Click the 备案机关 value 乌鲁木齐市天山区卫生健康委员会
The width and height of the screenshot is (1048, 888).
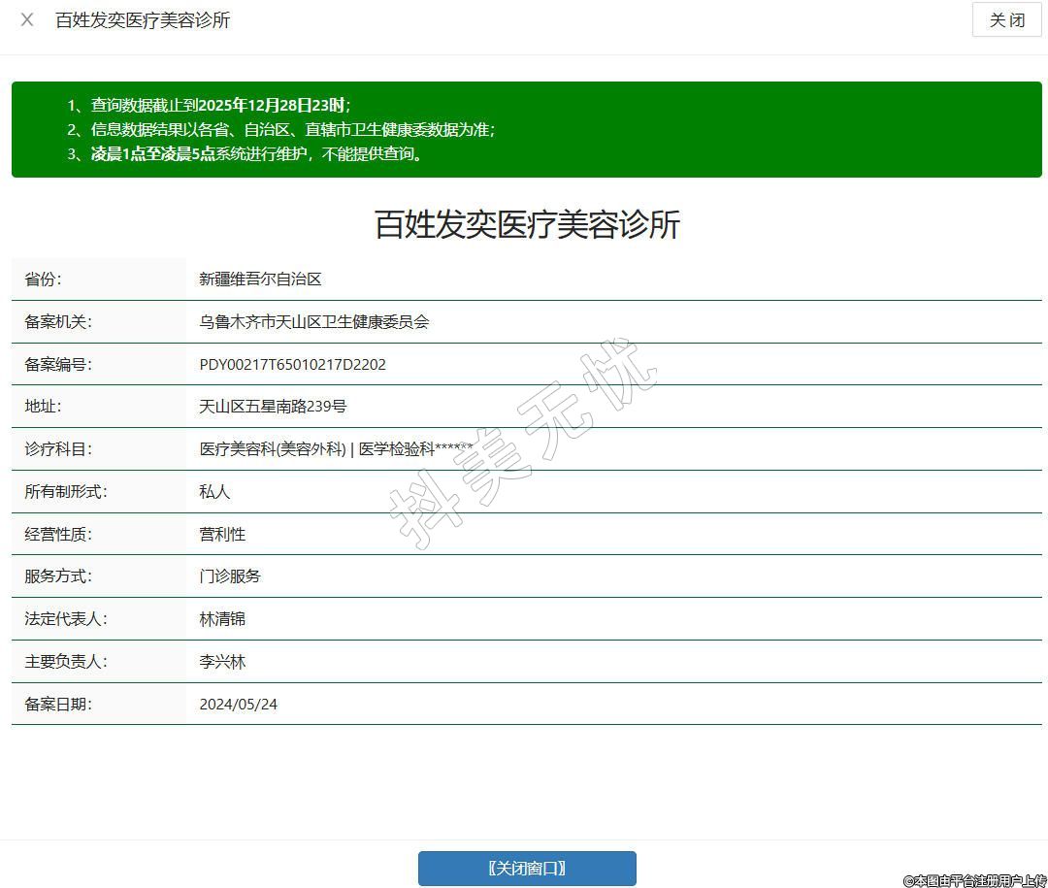313,322
